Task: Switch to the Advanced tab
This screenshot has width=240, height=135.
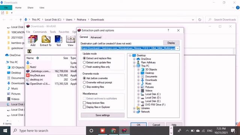Action: (x=96, y=37)
